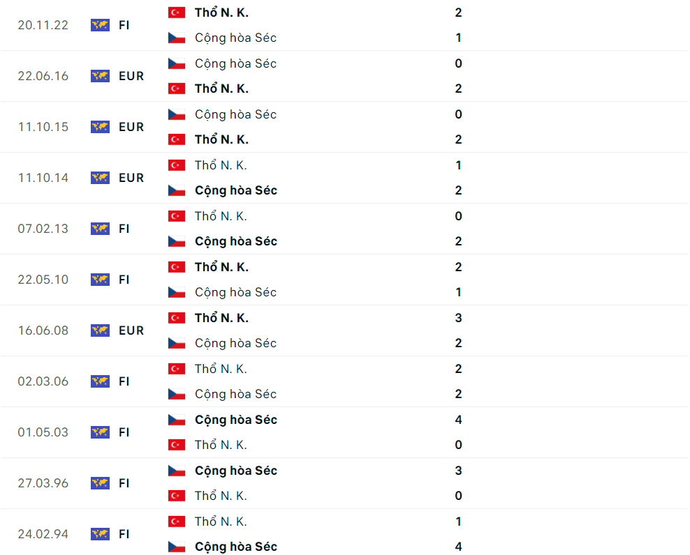This screenshot has height=555, width=690.
Task: Click the world map icon for 20.11.22 match
Action: [100, 25]
